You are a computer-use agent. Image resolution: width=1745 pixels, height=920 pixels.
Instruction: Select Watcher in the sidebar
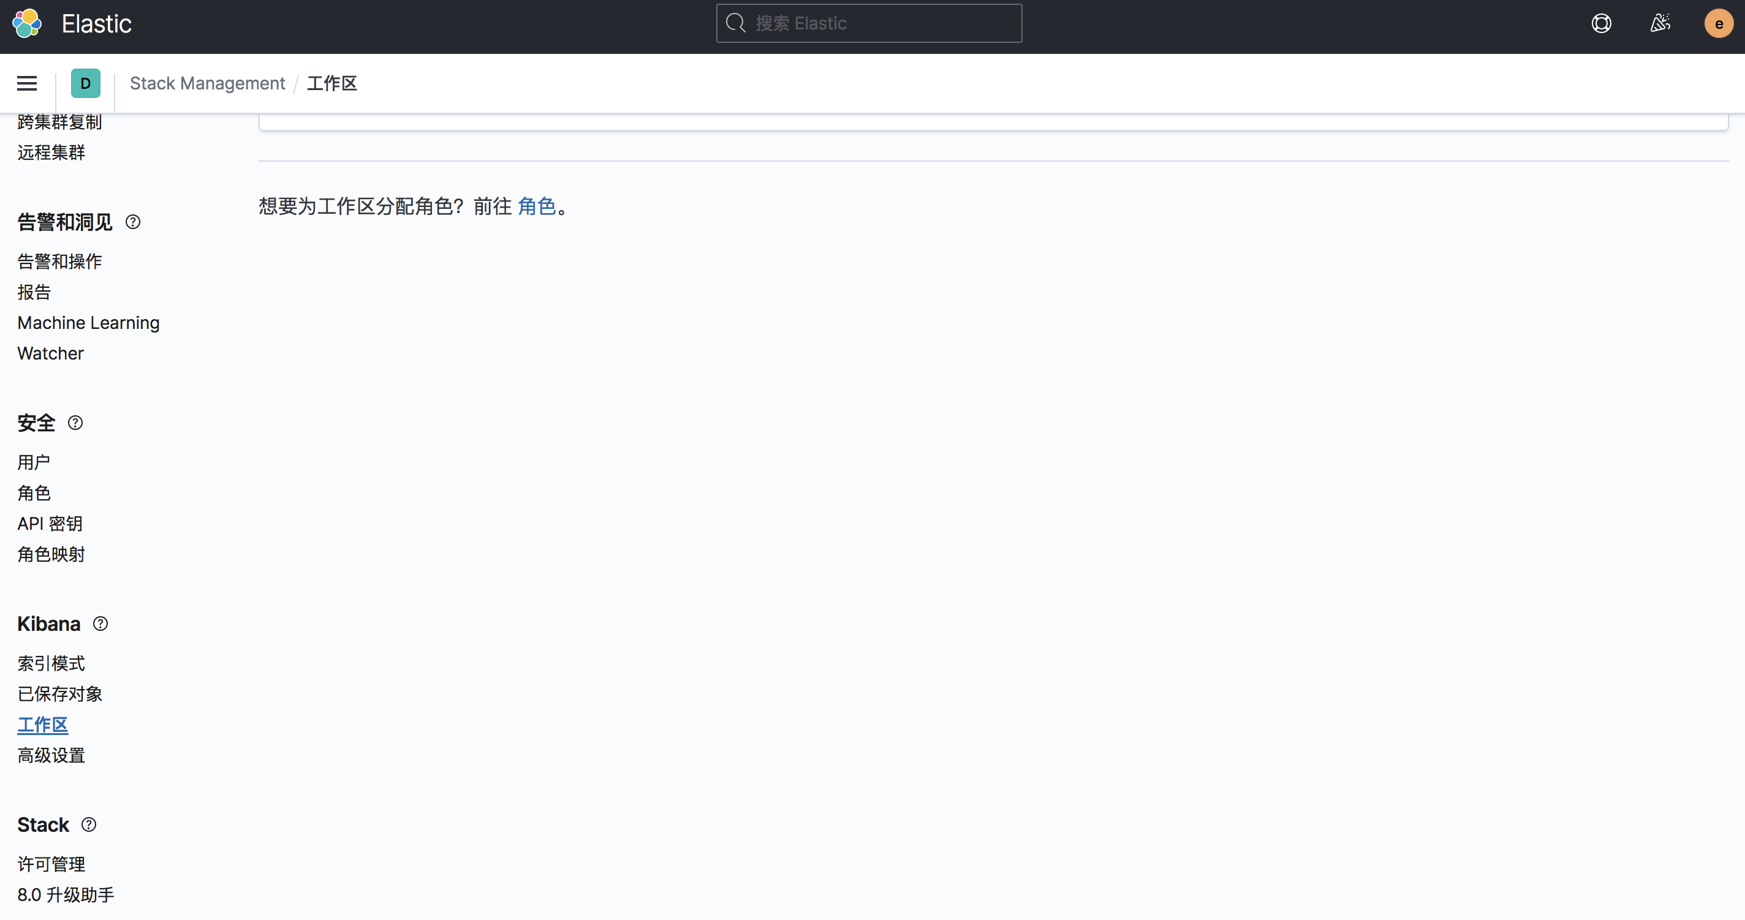click(50, 353)
